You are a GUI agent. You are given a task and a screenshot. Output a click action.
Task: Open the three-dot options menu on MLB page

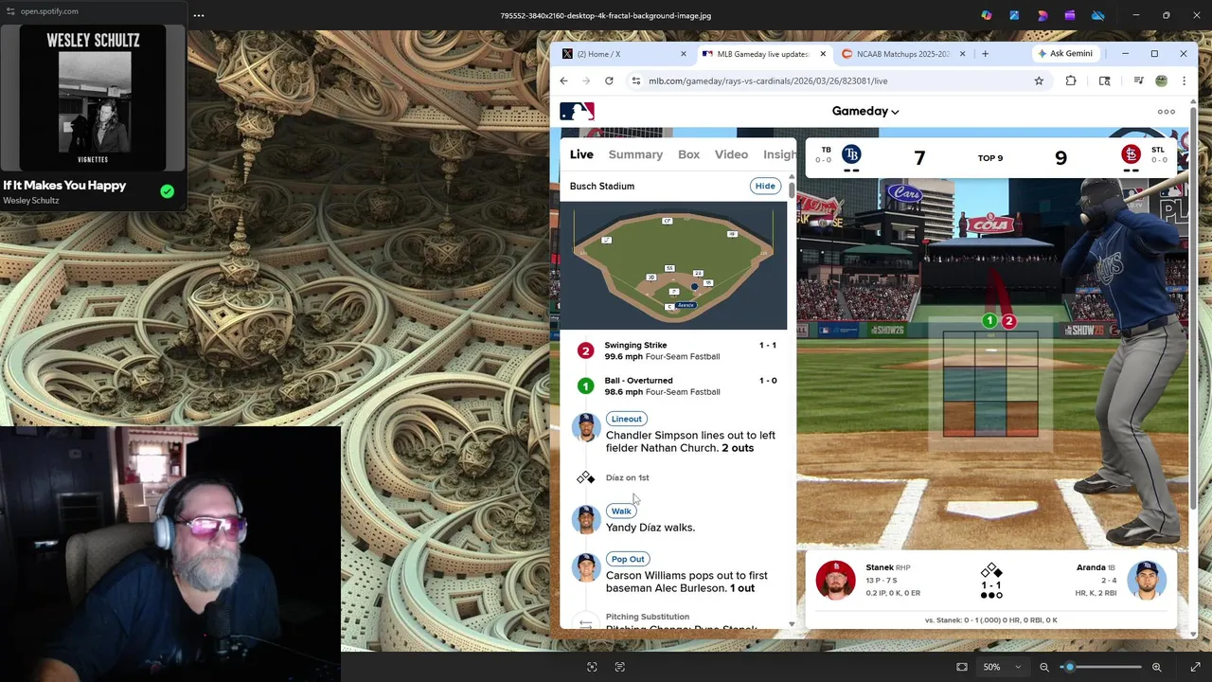tap(1167, 112)
